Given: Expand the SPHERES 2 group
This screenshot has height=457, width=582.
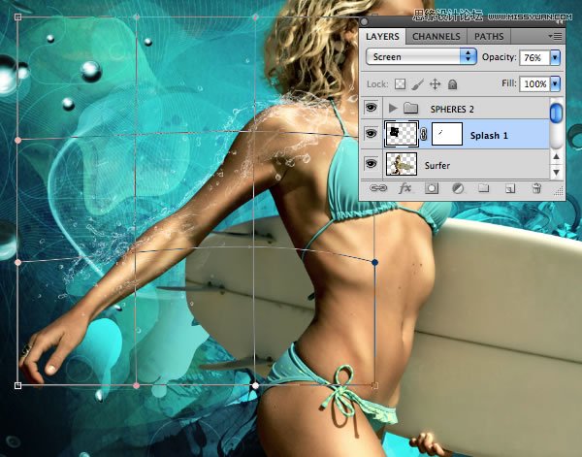Looking at the screenshot, I should [x=393, y=109].
